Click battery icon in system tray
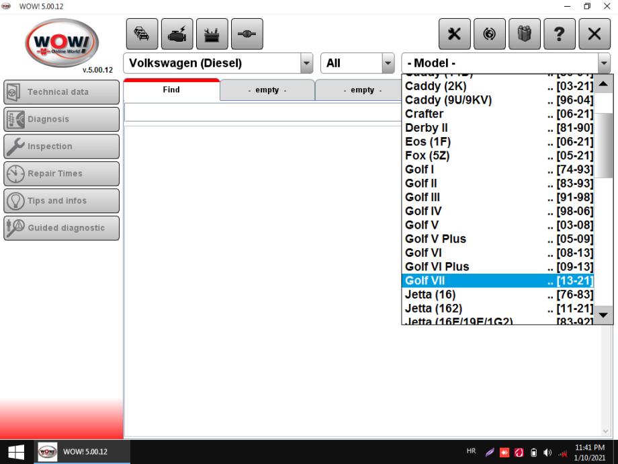 click(x=533, y=453)
